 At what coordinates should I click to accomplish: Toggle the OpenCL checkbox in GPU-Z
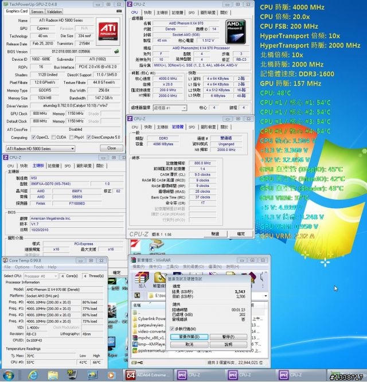pyautogui.click(x=33, y=138)
